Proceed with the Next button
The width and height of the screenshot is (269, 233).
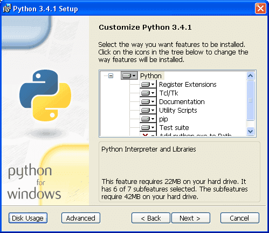[x=191, y=218]
